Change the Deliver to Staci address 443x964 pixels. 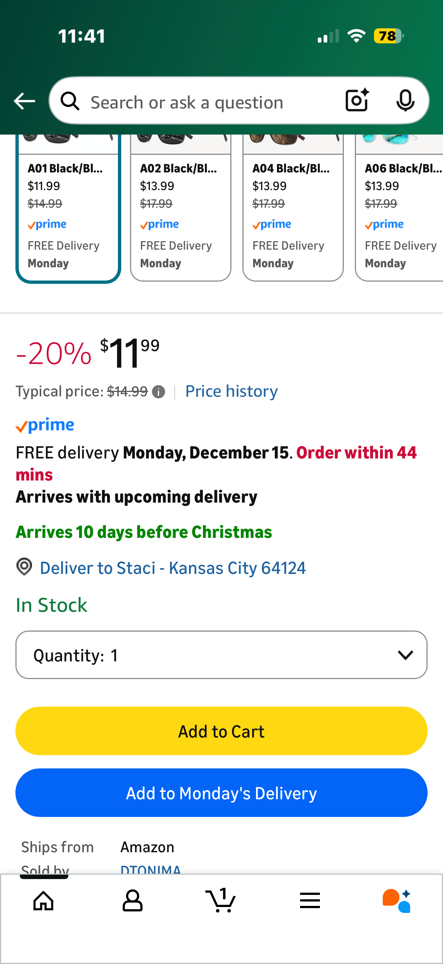pos(173,568)
